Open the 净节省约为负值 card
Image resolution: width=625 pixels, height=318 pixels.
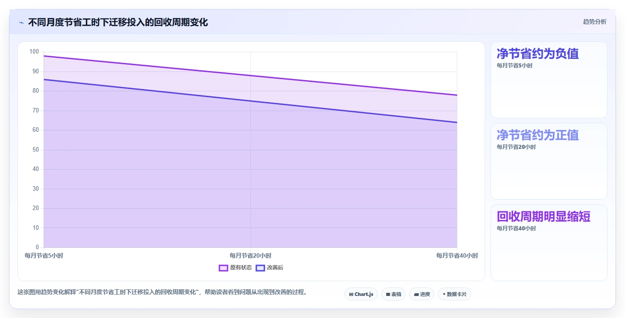click(549, 80)
